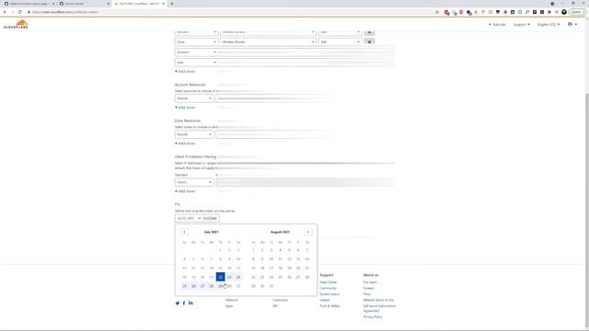Select July 22 in the calendar
The height and width of the screenshot is (331, 589).
point(221,277)
